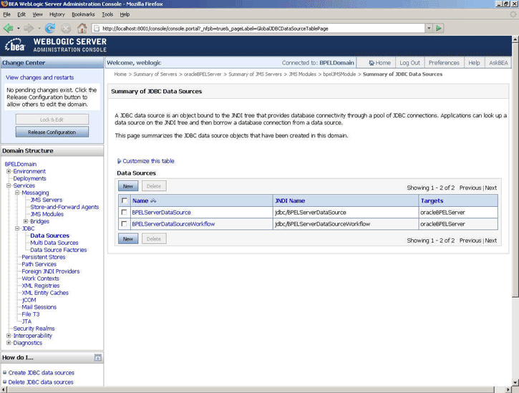Expand the Diagnostics tree node

[x=9, y=343]
